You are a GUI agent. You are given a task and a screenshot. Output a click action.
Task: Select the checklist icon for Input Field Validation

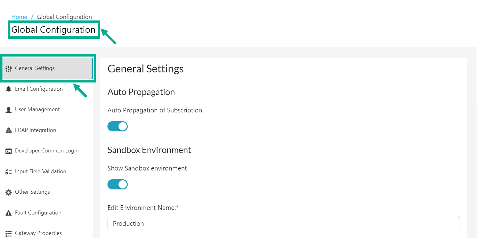click(x=9, y=171)
